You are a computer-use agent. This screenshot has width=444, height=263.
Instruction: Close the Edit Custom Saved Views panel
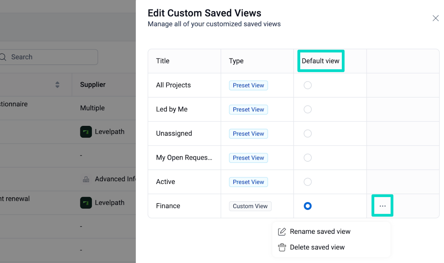[x=435, y=18]
